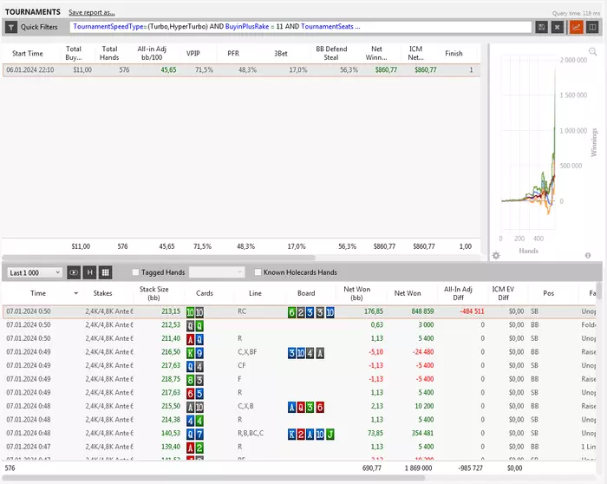The image size is (607, 484).
Task: Clear the filter with the X icon
Action: [x=557, y=27]
